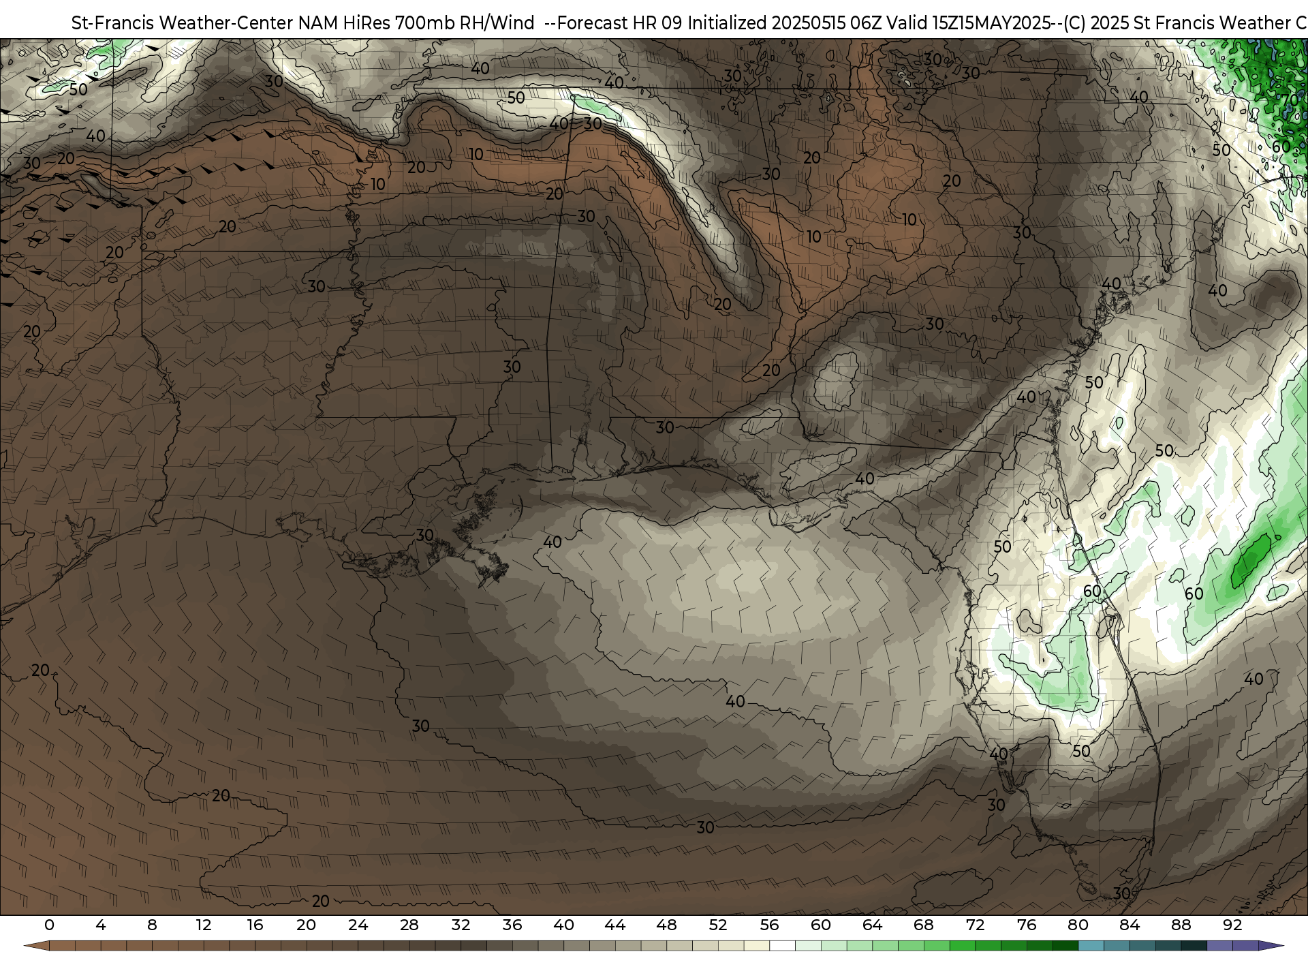Screen dimensions: 1308x954
Task: Pick the purple swatch below 92
Action: click(1245, 946)
